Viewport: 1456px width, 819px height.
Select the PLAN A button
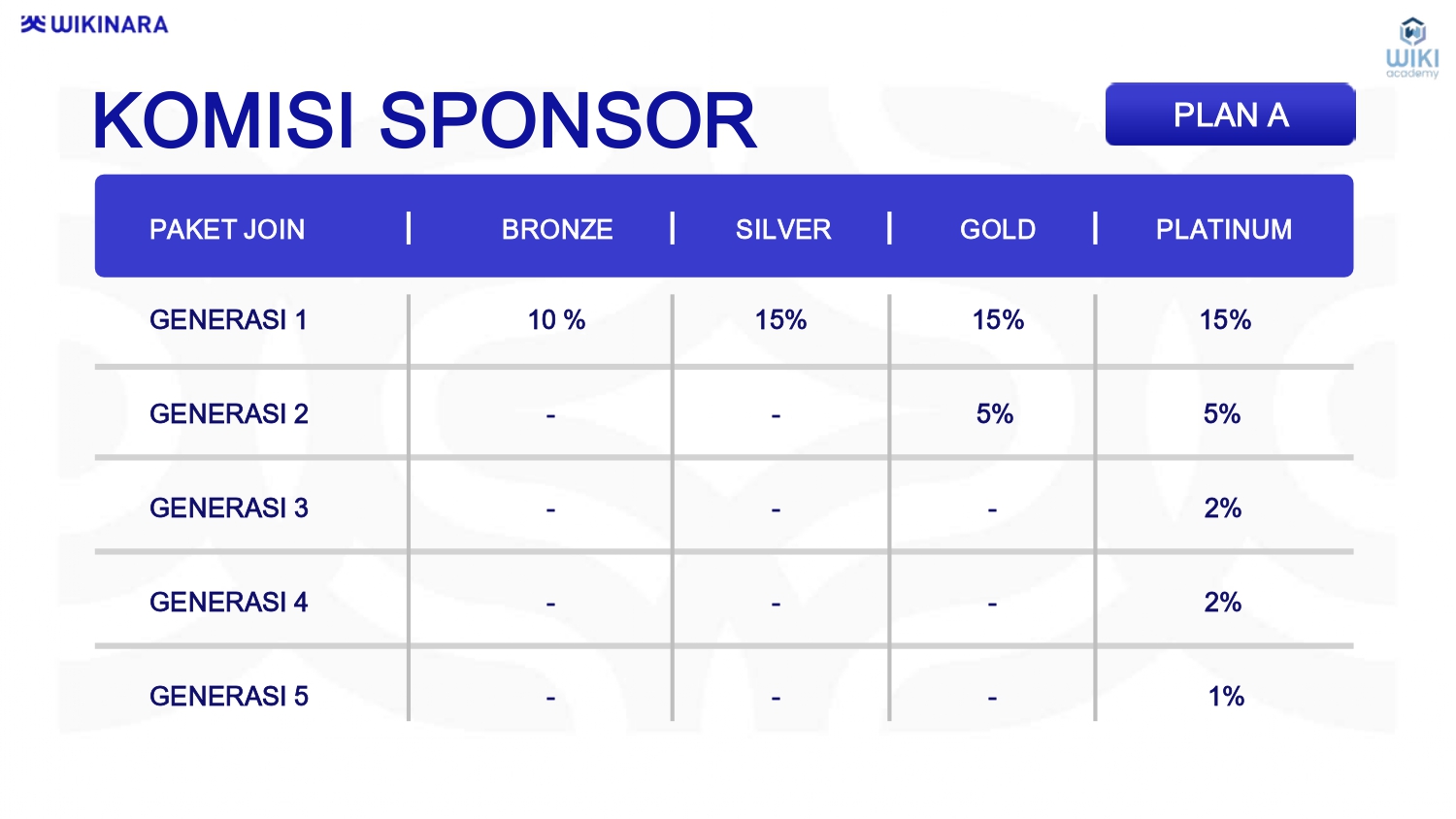pos(1230,115)
